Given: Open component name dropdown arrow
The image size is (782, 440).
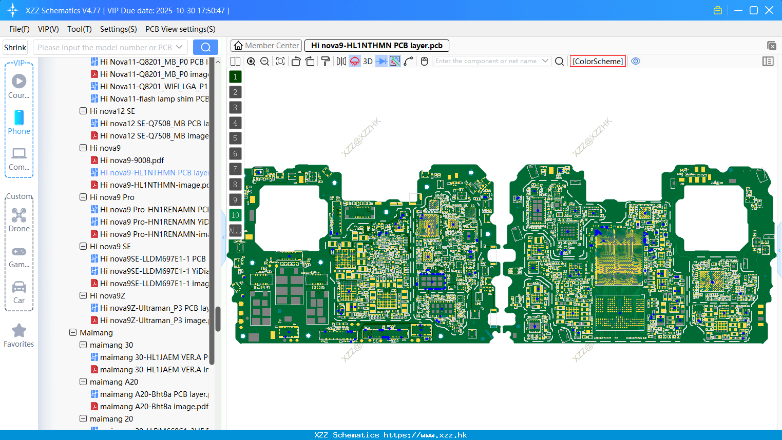Looking at the screenshot, I should pyautogui.click(x=545, y=61).
